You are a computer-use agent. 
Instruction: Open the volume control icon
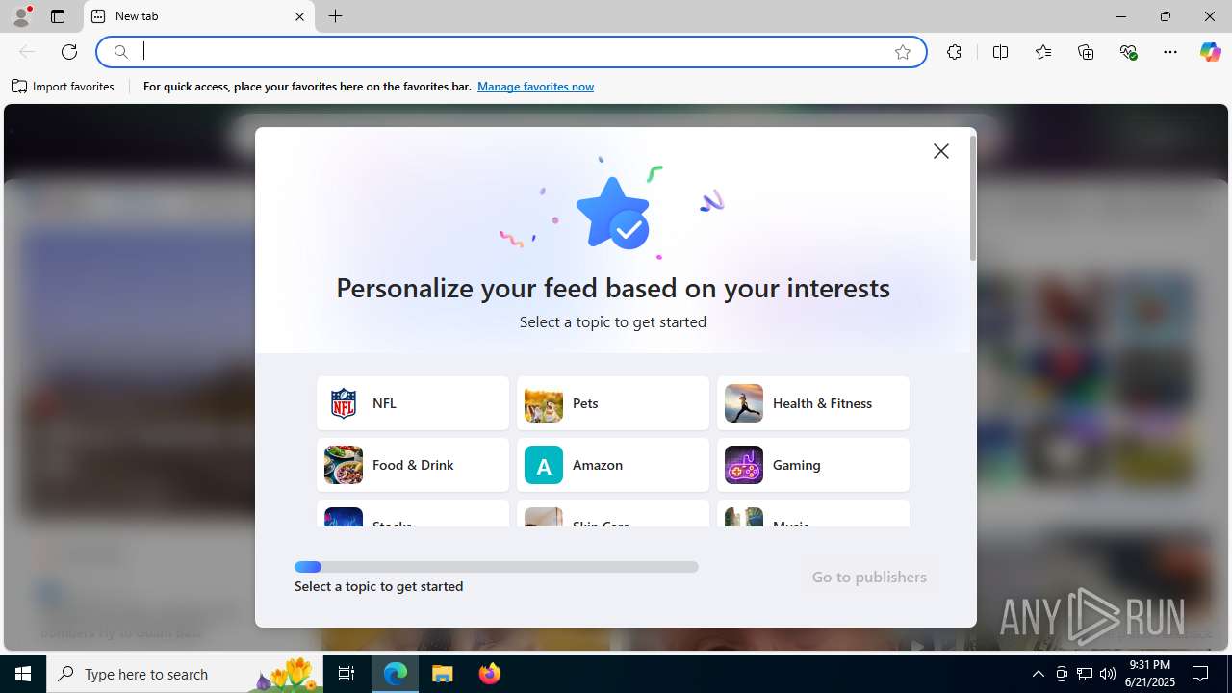pyautogui.click(x=1108, y=674)
